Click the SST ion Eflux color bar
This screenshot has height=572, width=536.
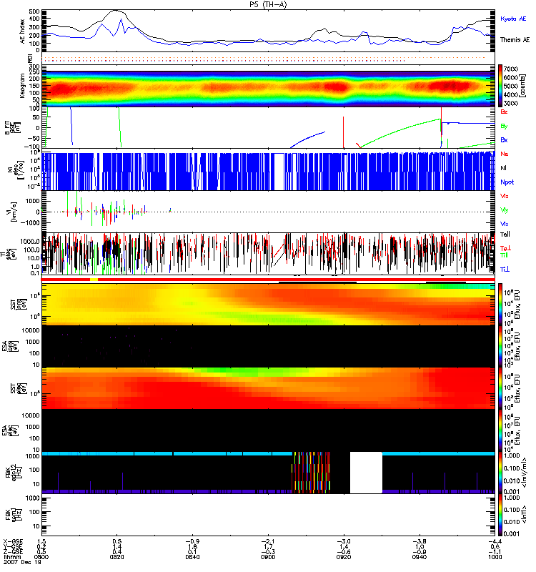pos(501,304)
